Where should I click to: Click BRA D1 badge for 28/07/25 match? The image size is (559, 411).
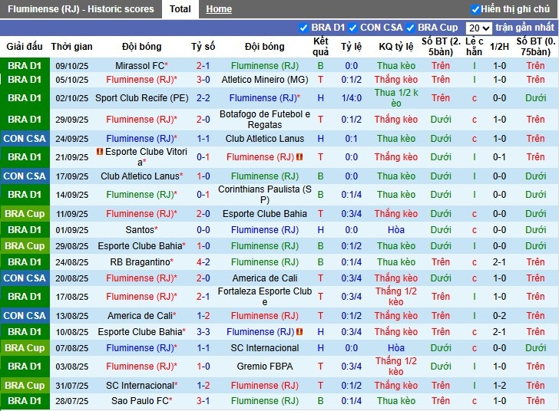pyautogui.click(x=25, y=401)
